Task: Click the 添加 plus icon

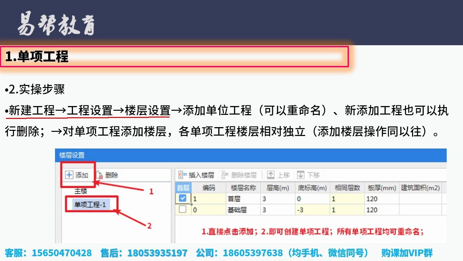Action: click(69, 175)
